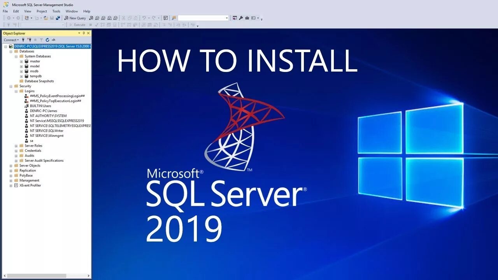Click the Navigate Backward toolbar icon
This screenshot has height=280, width=498.
(9, 18)
